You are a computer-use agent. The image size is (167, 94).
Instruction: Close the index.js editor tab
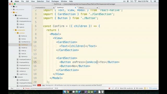[x=97, y=8]
